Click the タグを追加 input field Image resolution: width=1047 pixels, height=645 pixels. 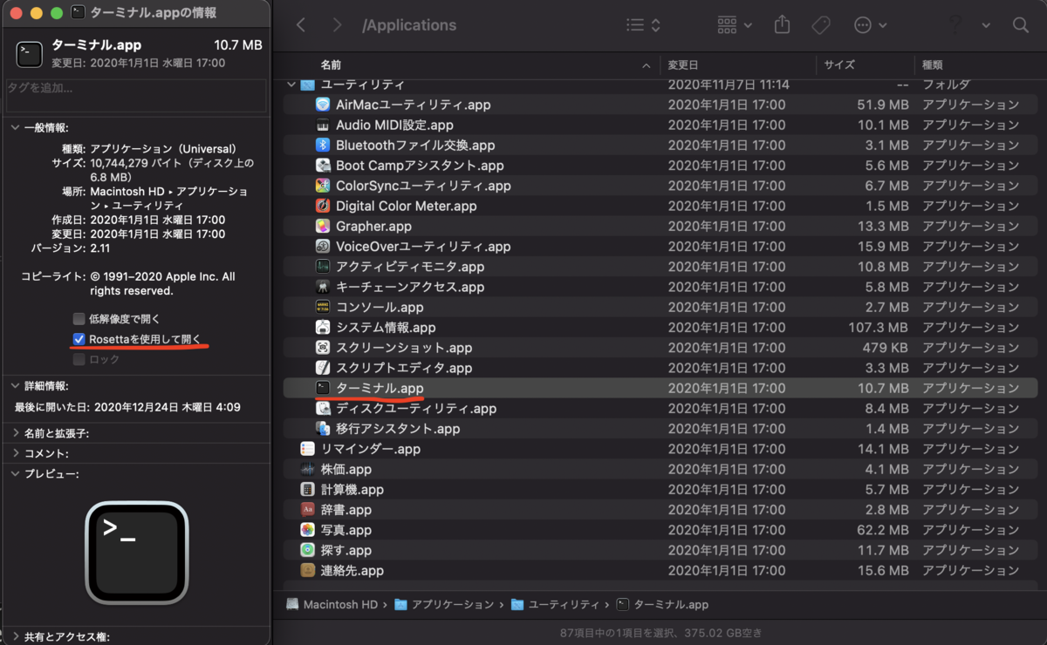(x=136, y=95)
